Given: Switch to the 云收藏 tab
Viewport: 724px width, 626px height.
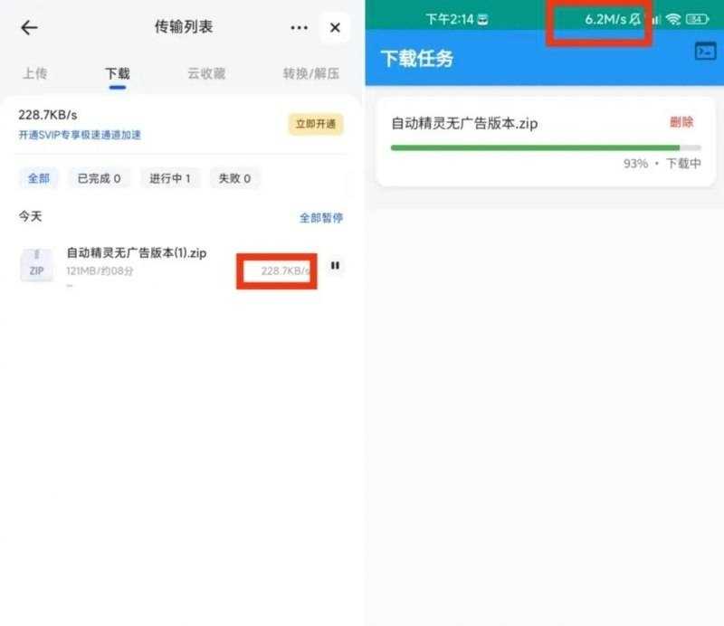Looking at the screenshot, I should point(206,73).
